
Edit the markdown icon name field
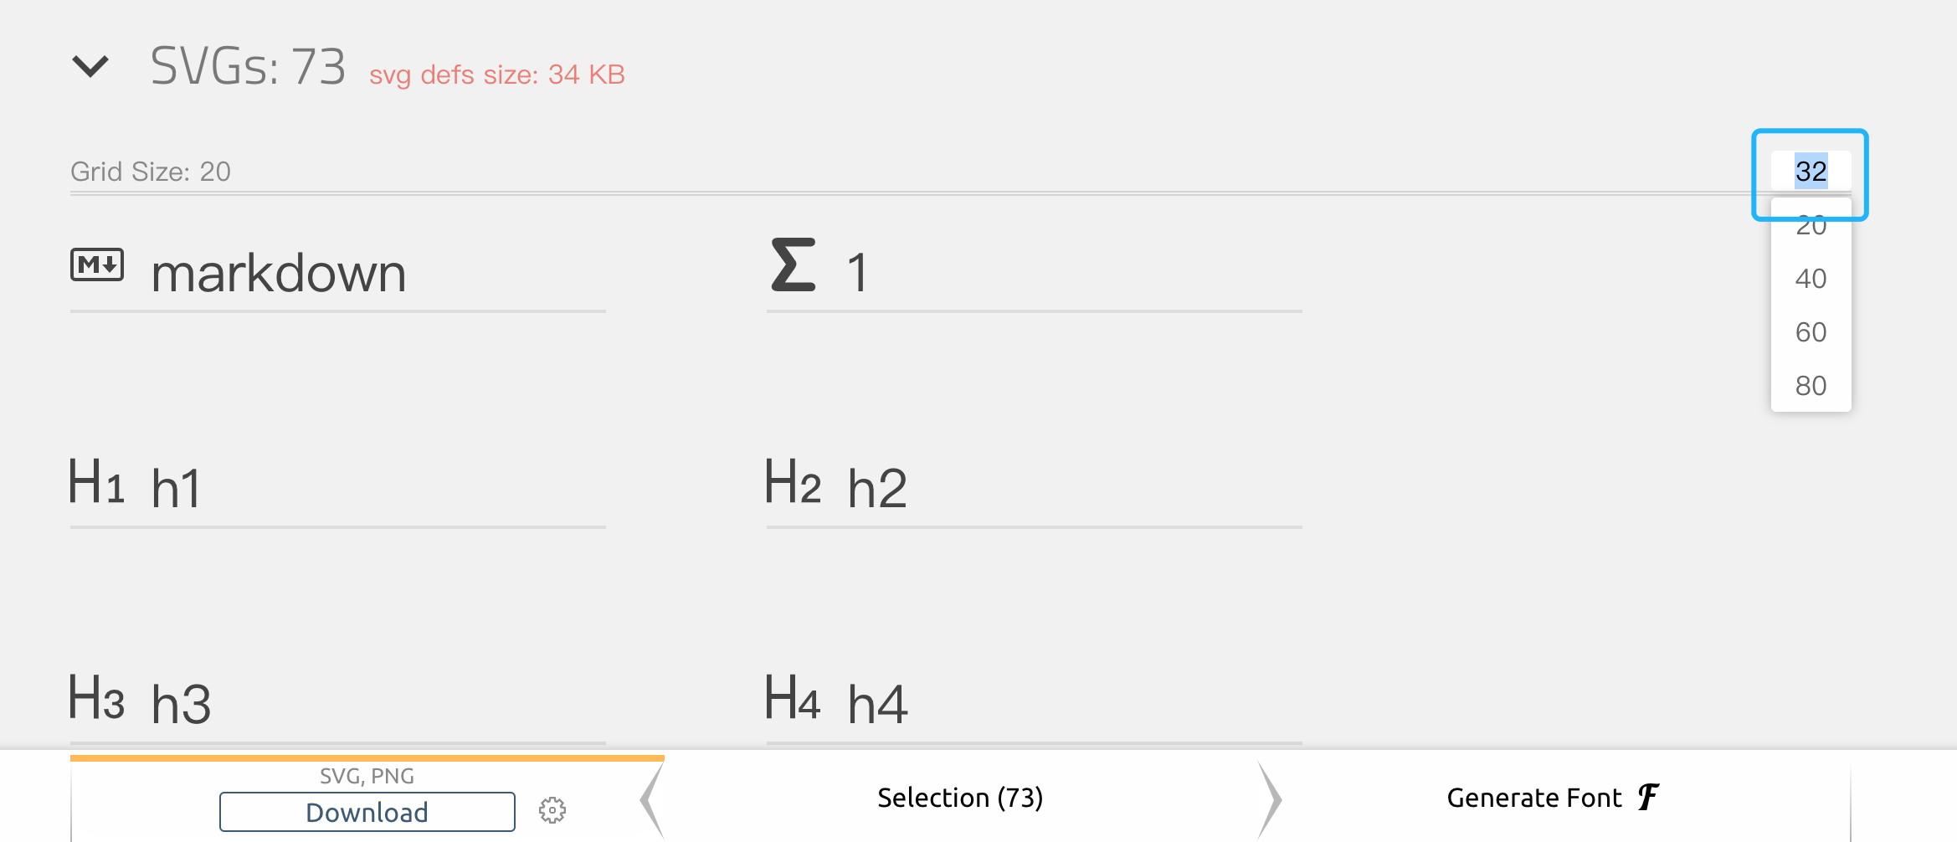378,274
